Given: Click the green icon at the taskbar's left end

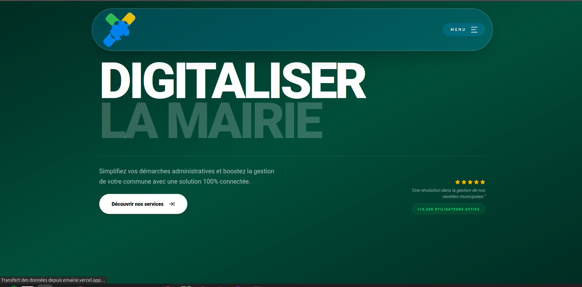Looking at the screenshot, I should 13,286.
